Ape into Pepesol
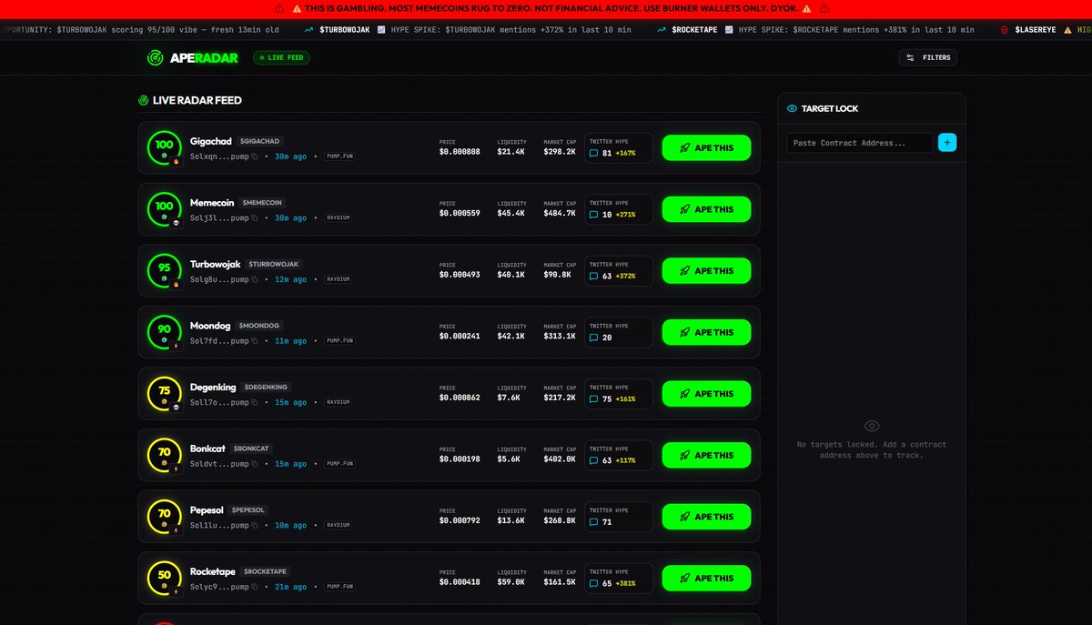Image resolution: width=1092 pixels, height=625 pixels. (706, 517)
